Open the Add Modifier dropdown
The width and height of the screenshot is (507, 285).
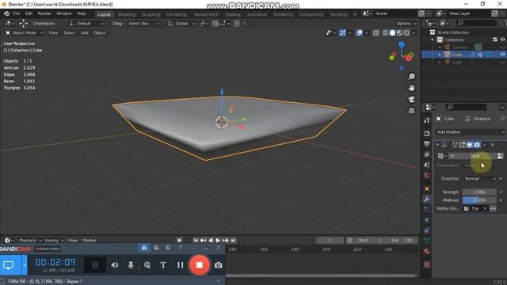tap(470, 132)
